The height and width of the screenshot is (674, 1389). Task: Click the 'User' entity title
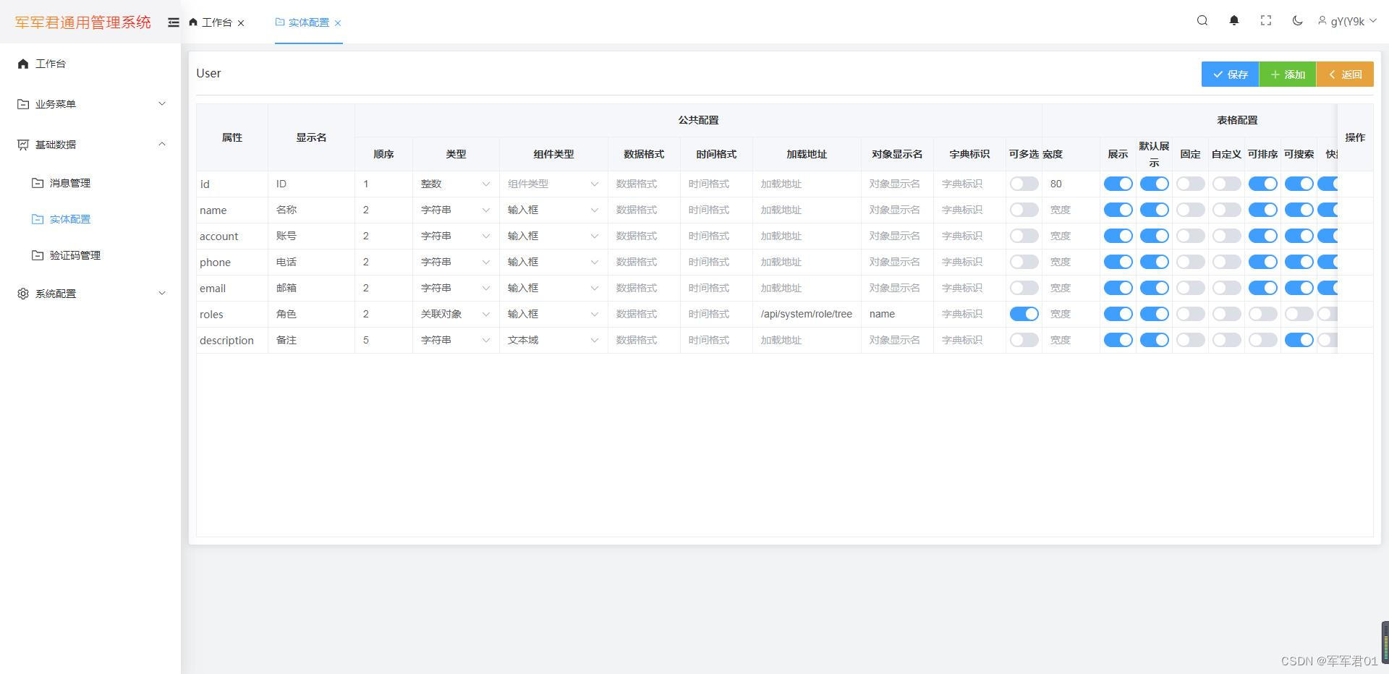(208, 73)
